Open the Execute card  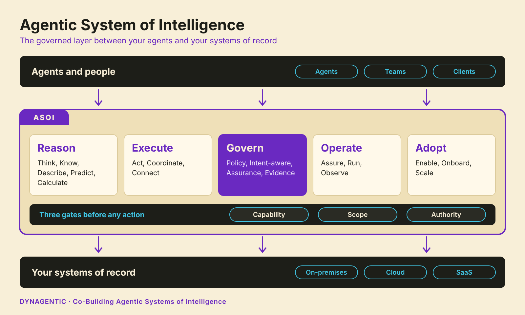(x=168, y=165)
